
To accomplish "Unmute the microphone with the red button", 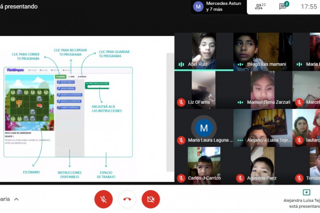I will [x=103, y=199].
